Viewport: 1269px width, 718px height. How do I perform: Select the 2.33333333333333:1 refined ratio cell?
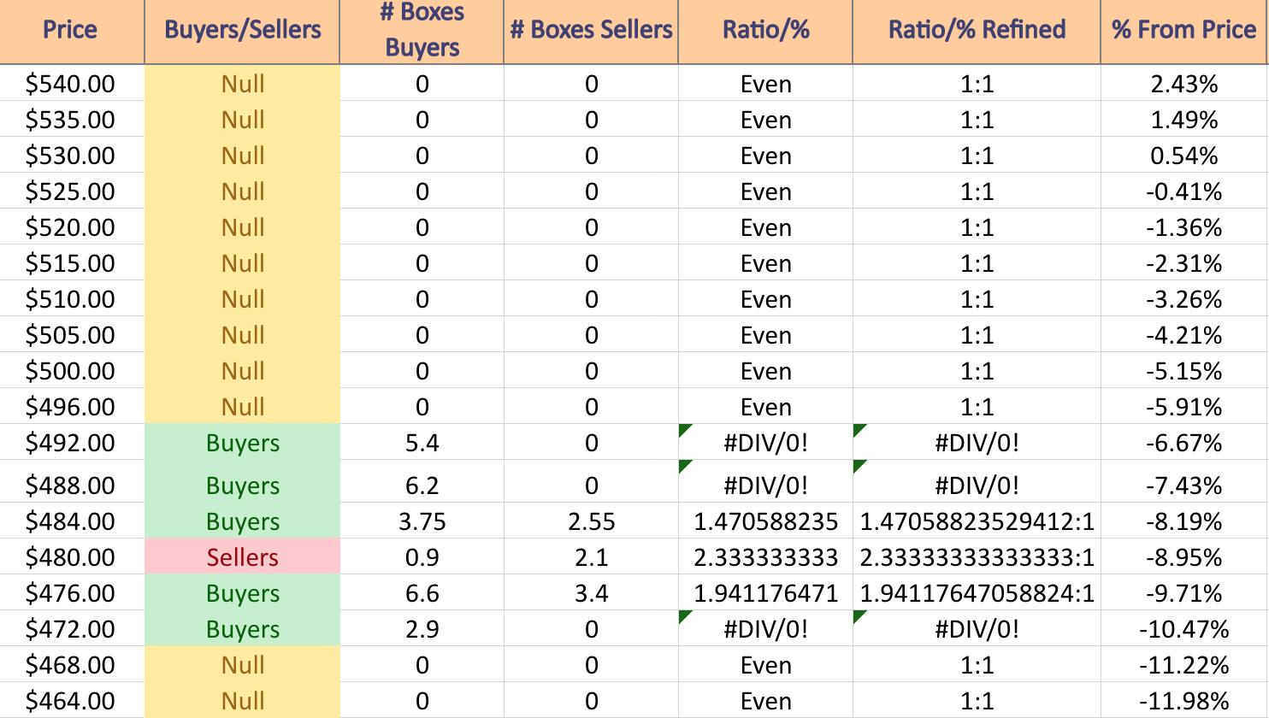(x=977, y=556)
